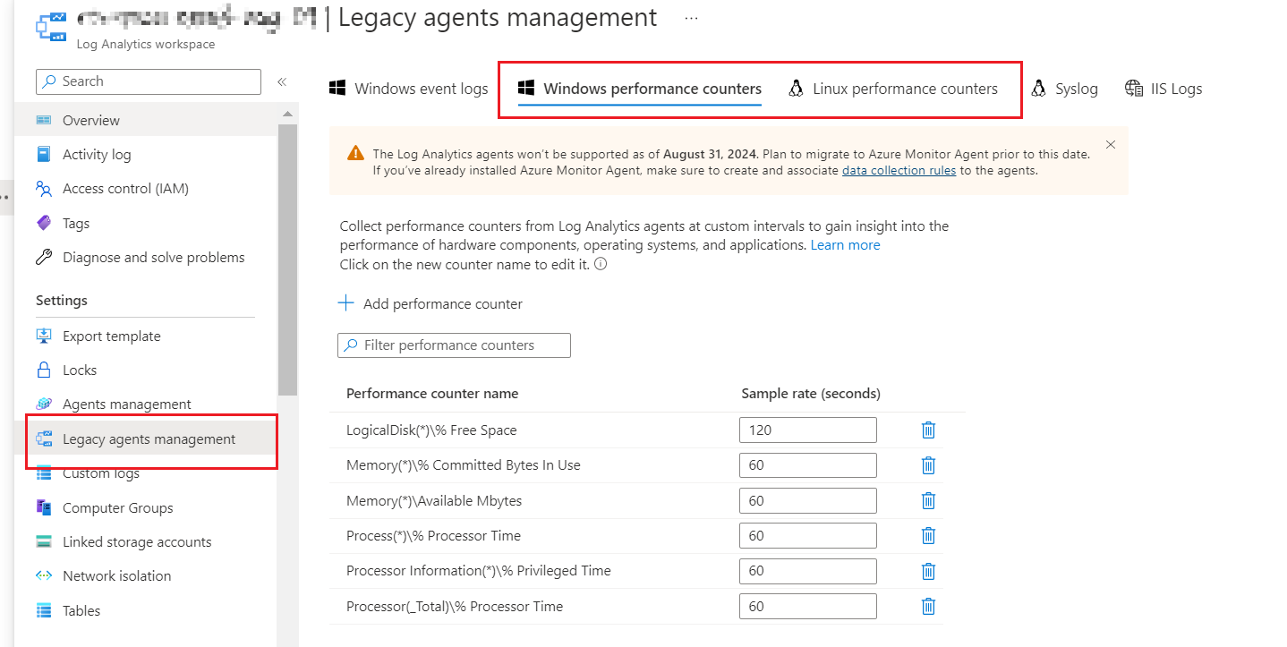1287x647 pixels.
Task: Edit sample rate for Process % Processor Time
Action: [808, 536]
